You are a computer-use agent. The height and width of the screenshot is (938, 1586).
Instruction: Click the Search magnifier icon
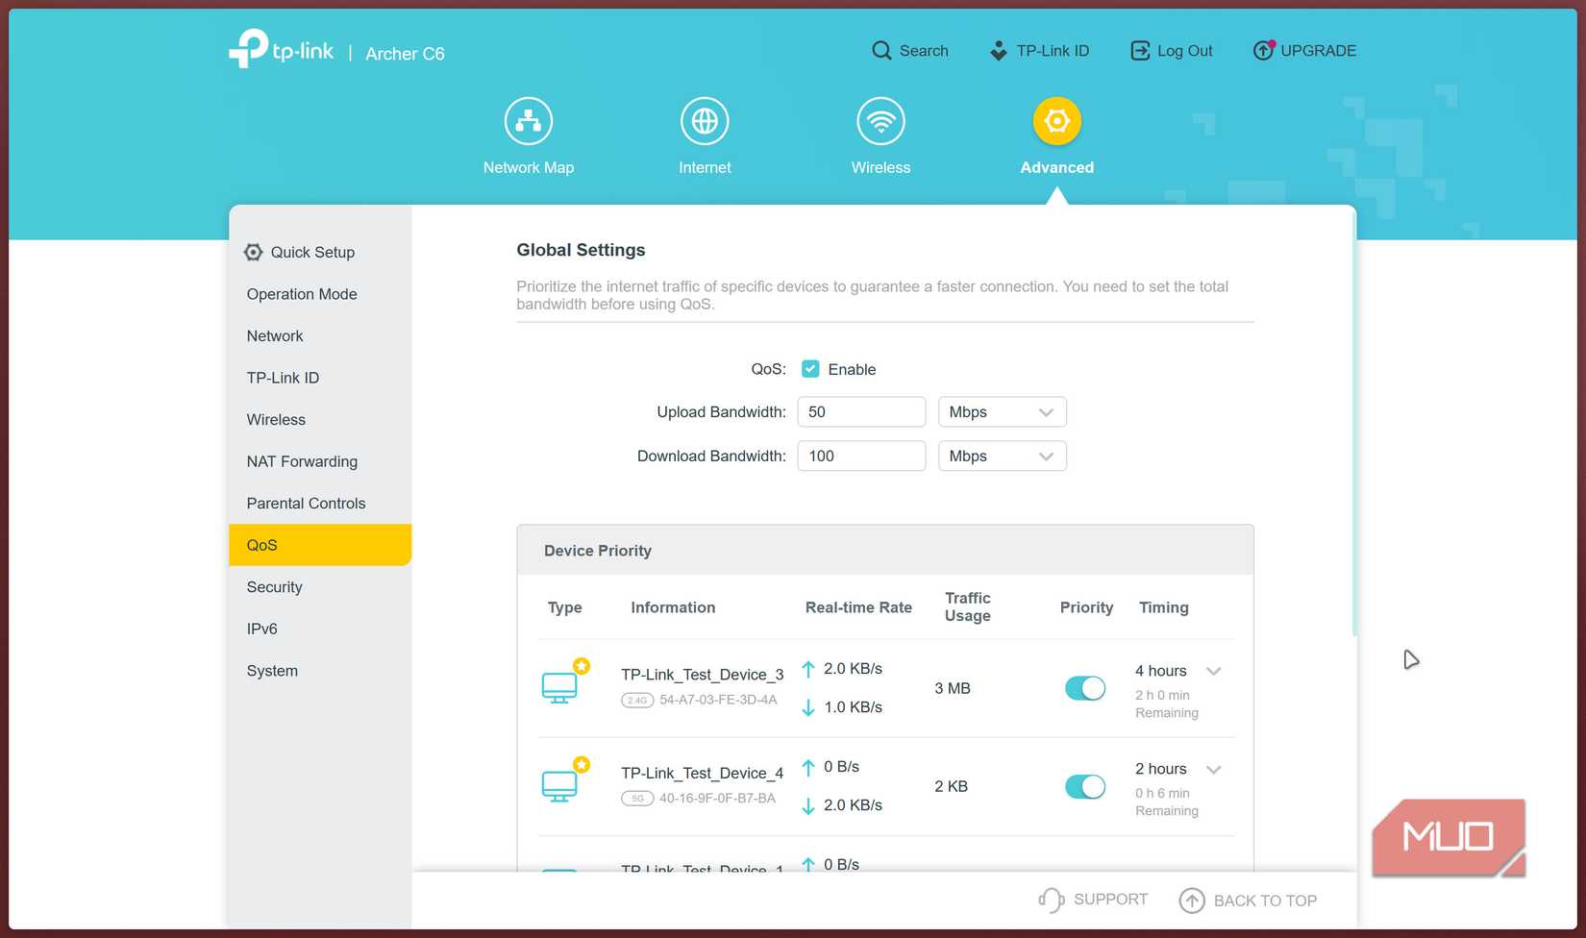tap(881, 51)
